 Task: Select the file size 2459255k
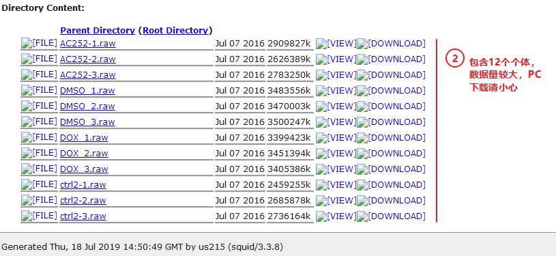tap(289, 184)
